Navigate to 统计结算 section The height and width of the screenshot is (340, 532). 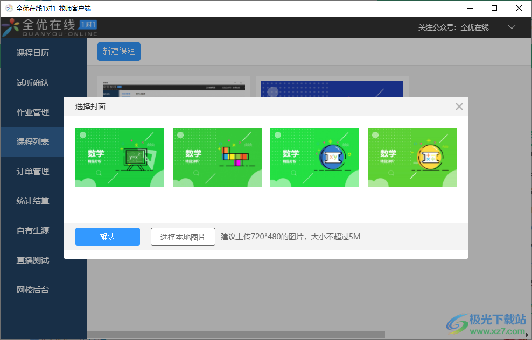pyautogui.click(x=33, y=201)
